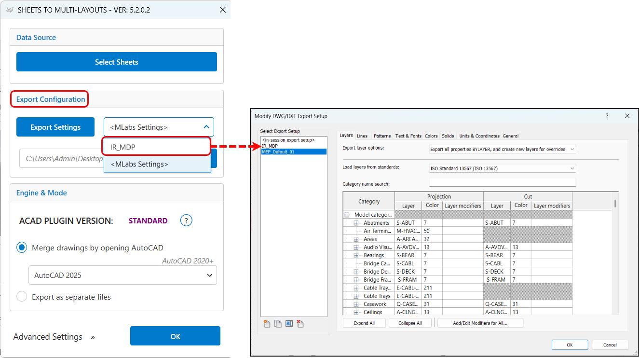Click the Category name search field
Image resolution: width=639 pixels, height=358 pixels.
[x=502, y=183]
